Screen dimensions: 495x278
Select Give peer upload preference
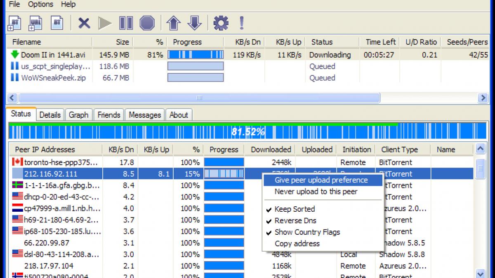pyautogui.click(x=321, y=180)
